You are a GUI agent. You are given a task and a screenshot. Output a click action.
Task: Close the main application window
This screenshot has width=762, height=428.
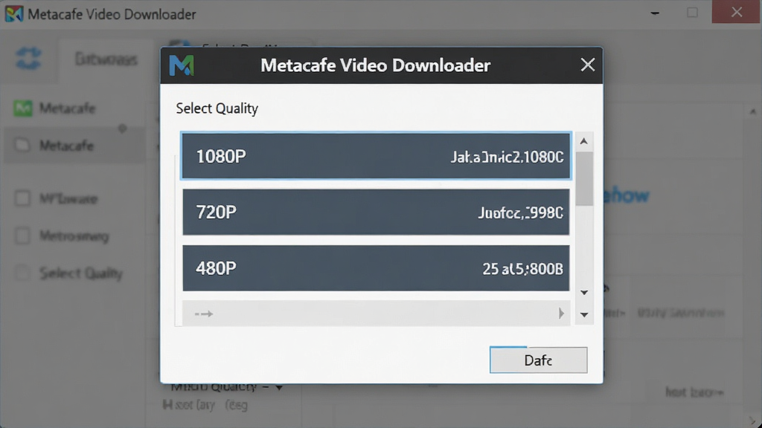[736, 12]
